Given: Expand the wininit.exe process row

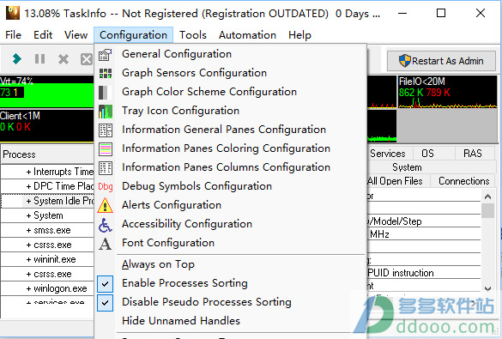Looking at the screenshot, I should 28,259.
